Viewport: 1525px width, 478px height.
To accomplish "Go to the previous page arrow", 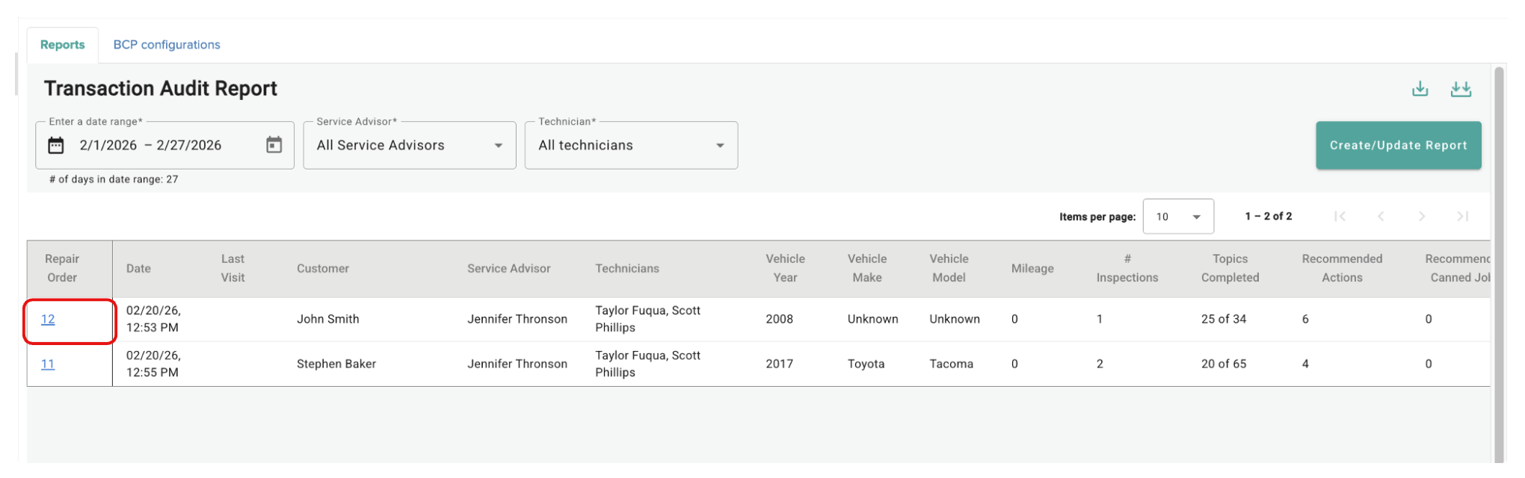I will (1381, 217).
